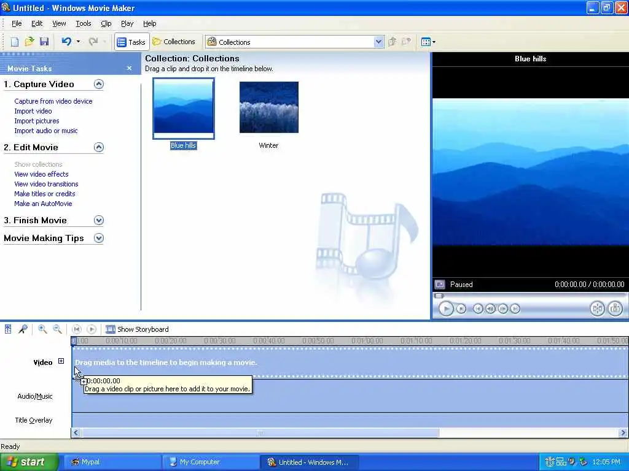Screen dimensions: 629x471
Task: Open the Help menu
Action: pos(150,24)
